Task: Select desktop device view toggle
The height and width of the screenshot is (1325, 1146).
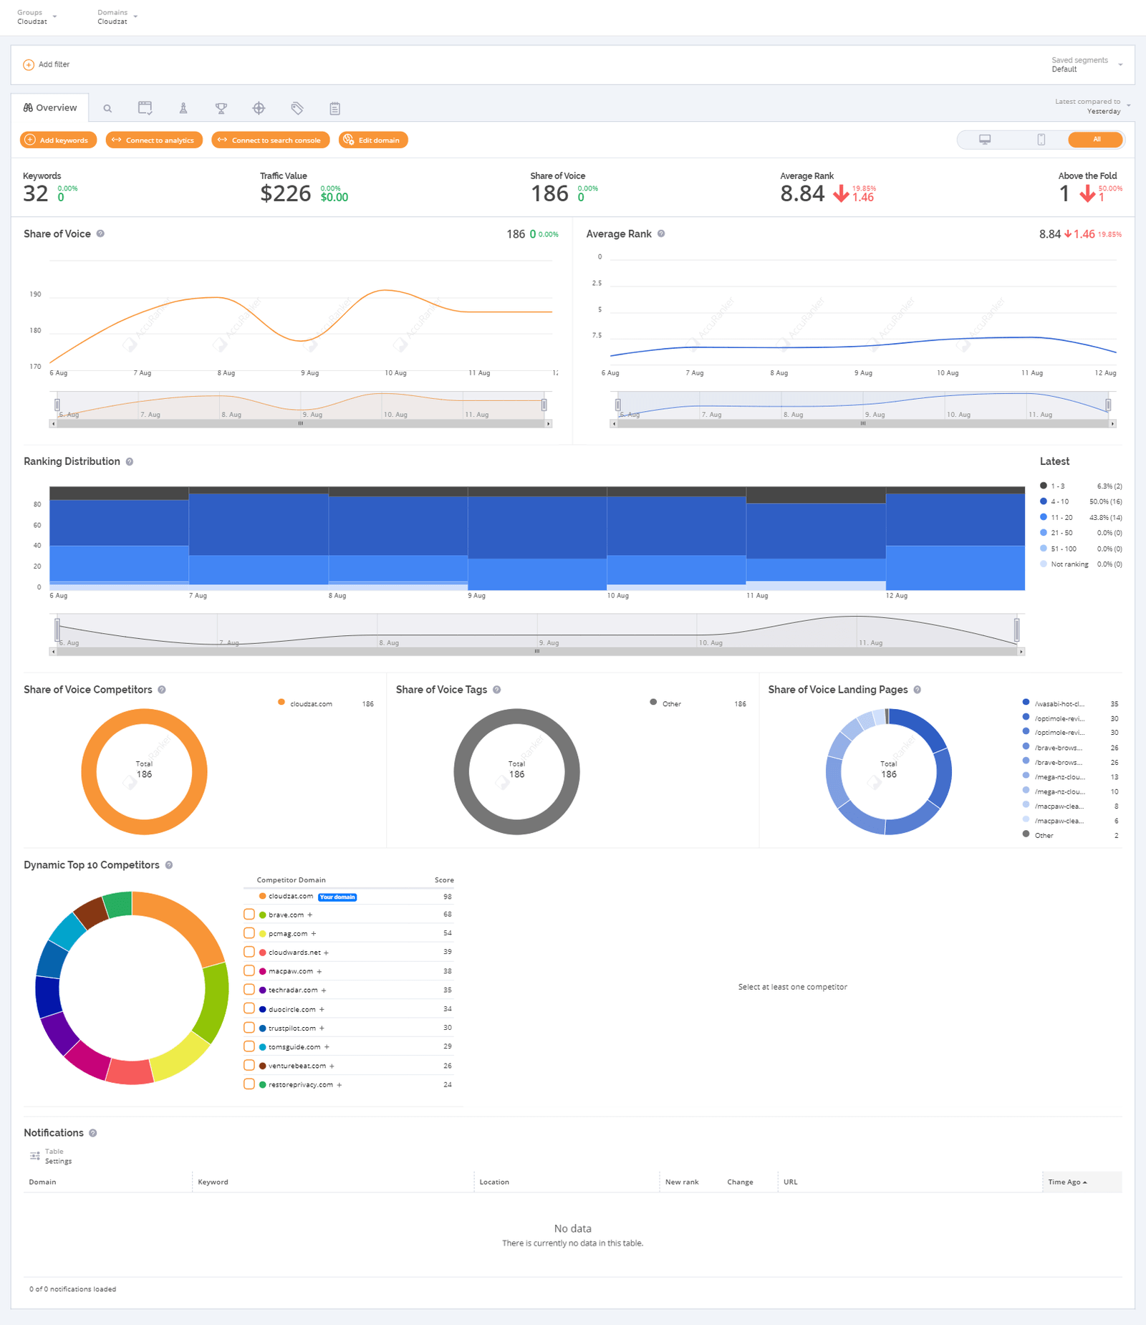Action: (x=985, y=140)
